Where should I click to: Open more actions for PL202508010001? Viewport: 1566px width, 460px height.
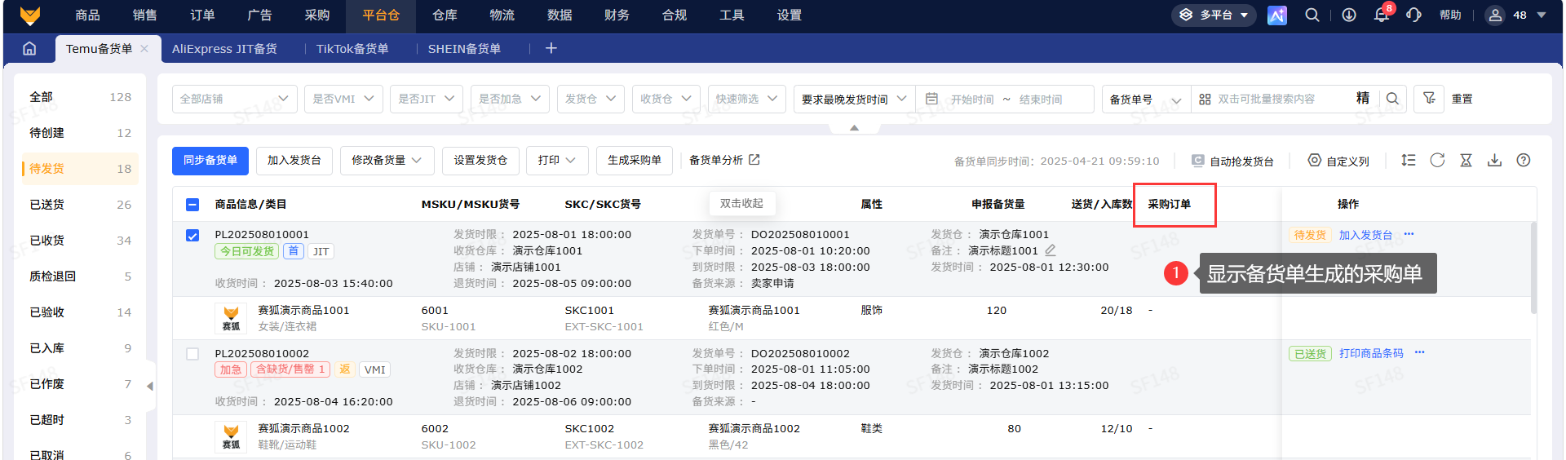click(x=1409, y=234)
